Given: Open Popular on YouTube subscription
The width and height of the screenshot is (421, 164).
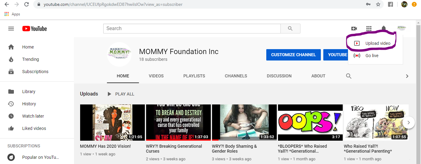Looking at the screenshot, I should [x=37, y=157].
